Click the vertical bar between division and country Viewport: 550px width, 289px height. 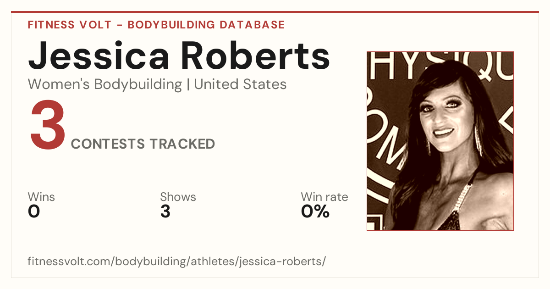pos(188,85)
